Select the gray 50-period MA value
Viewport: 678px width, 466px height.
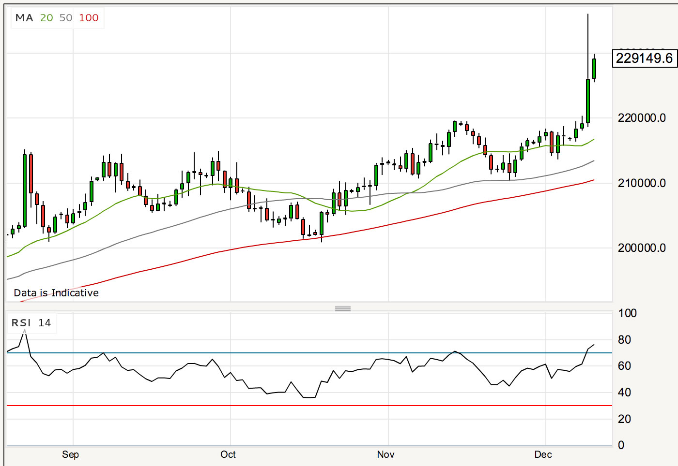click(x=66, y=18)
